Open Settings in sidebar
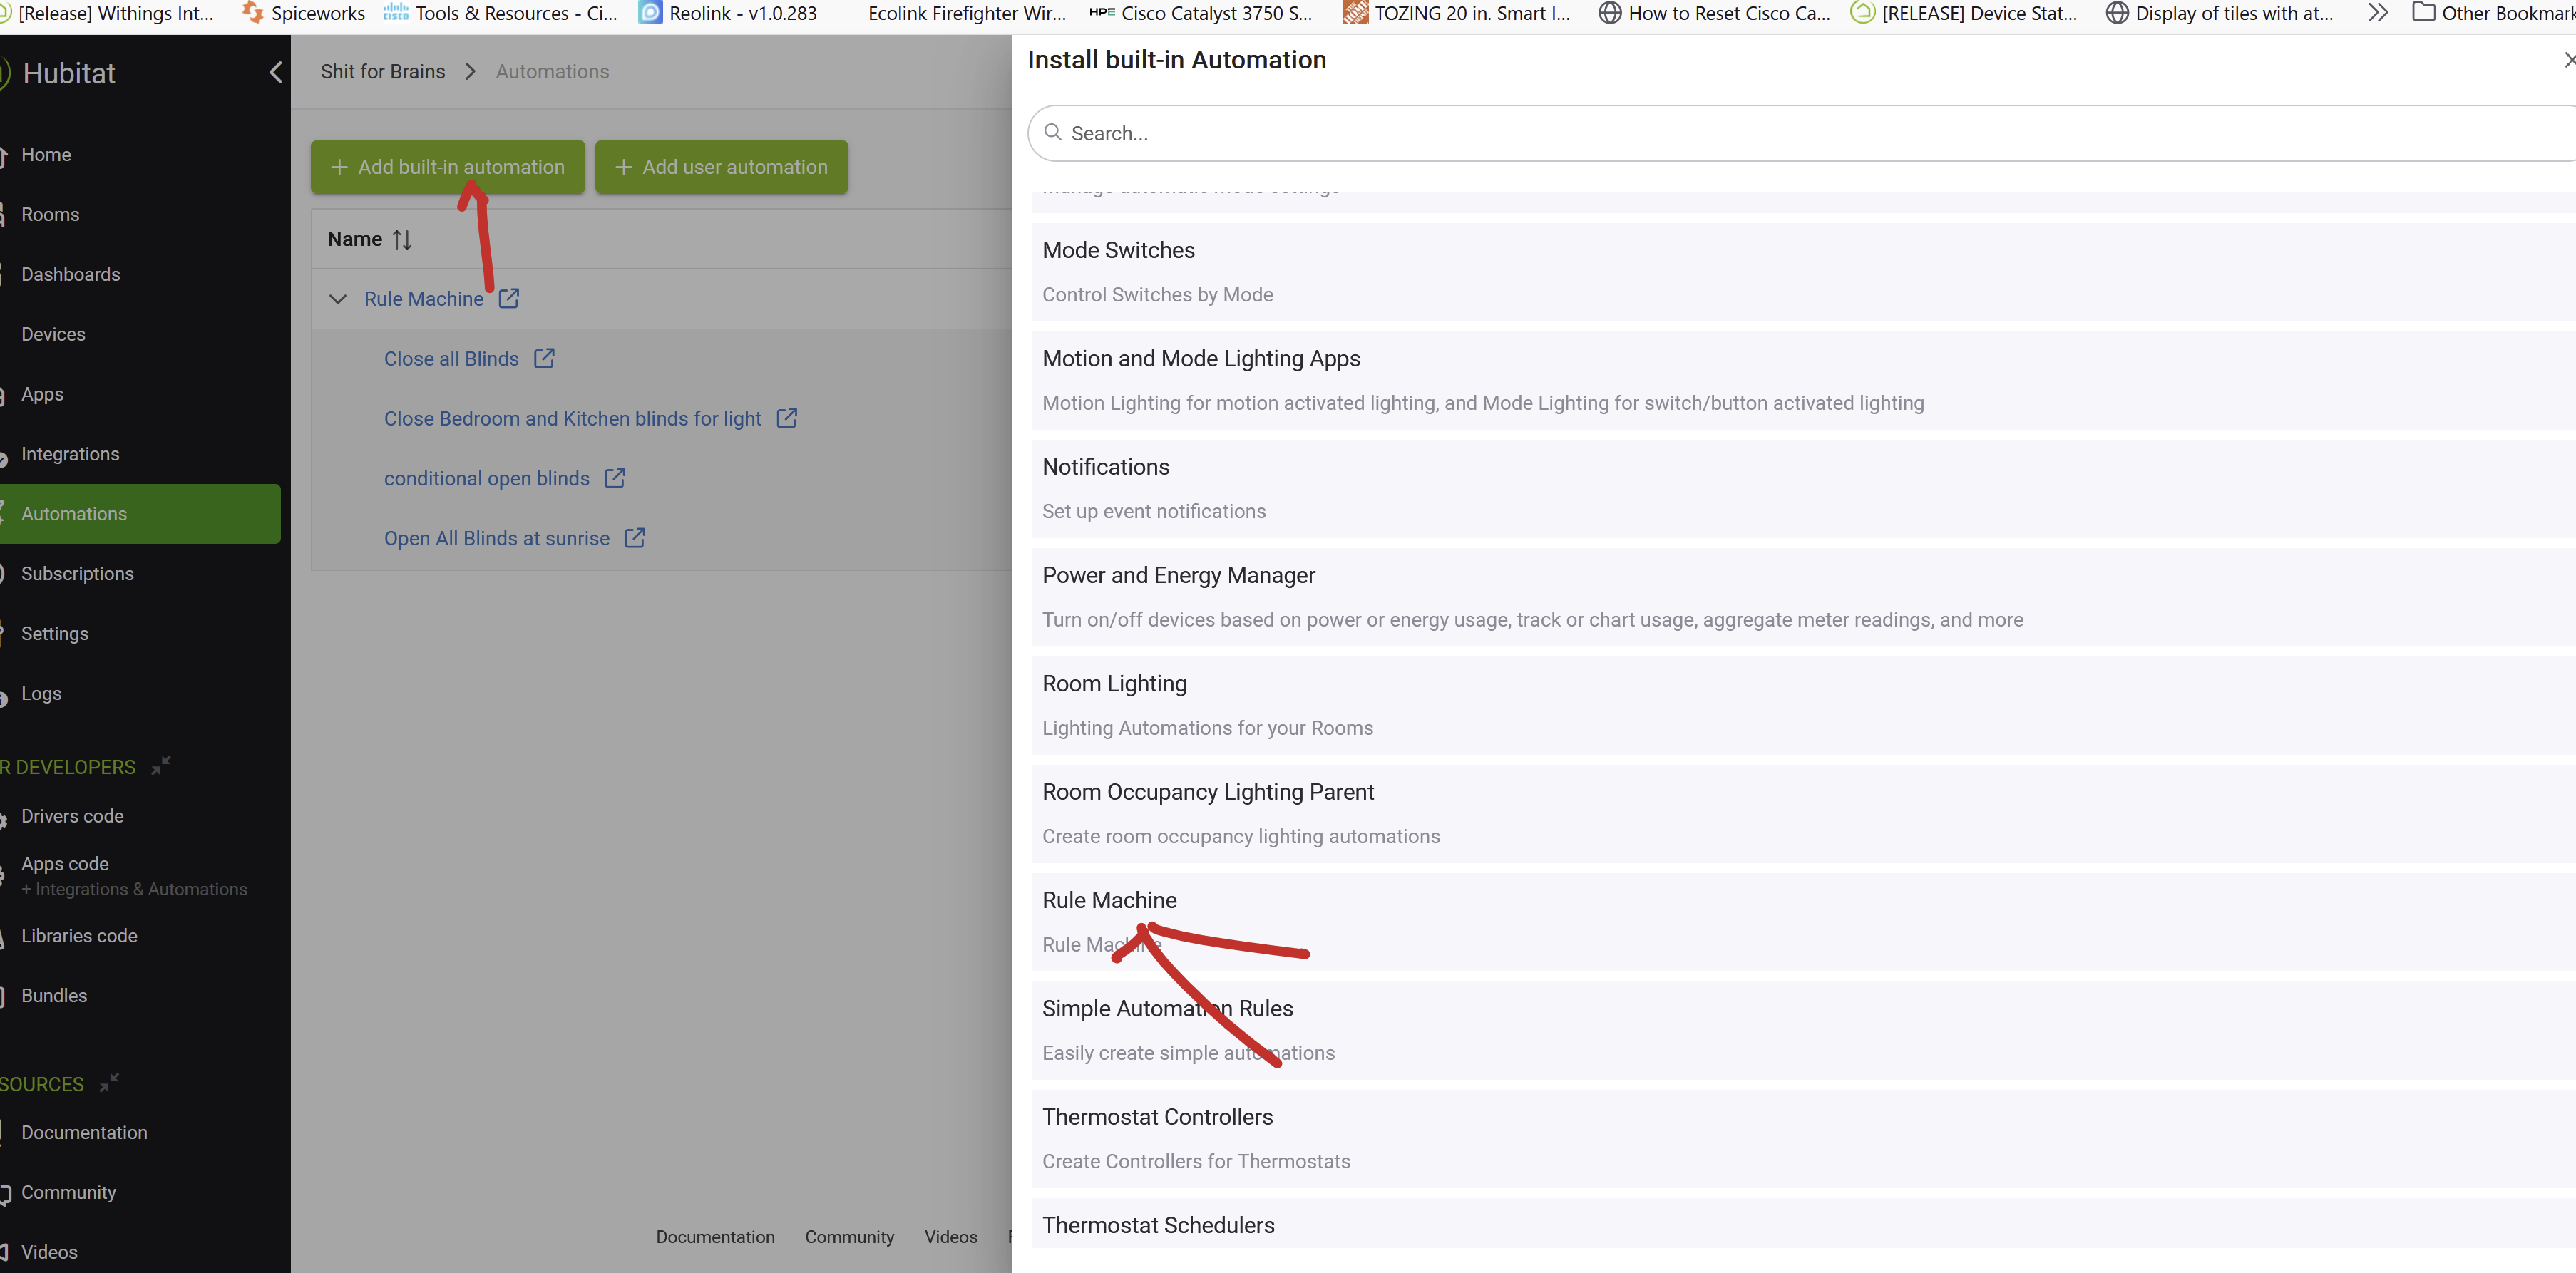 point(55,634)
